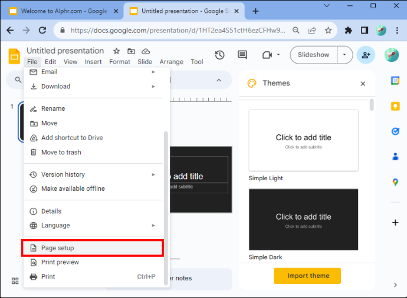Open Contacts side panel icon
Viewport: 407px width, 298px height.
click(395, 157)
